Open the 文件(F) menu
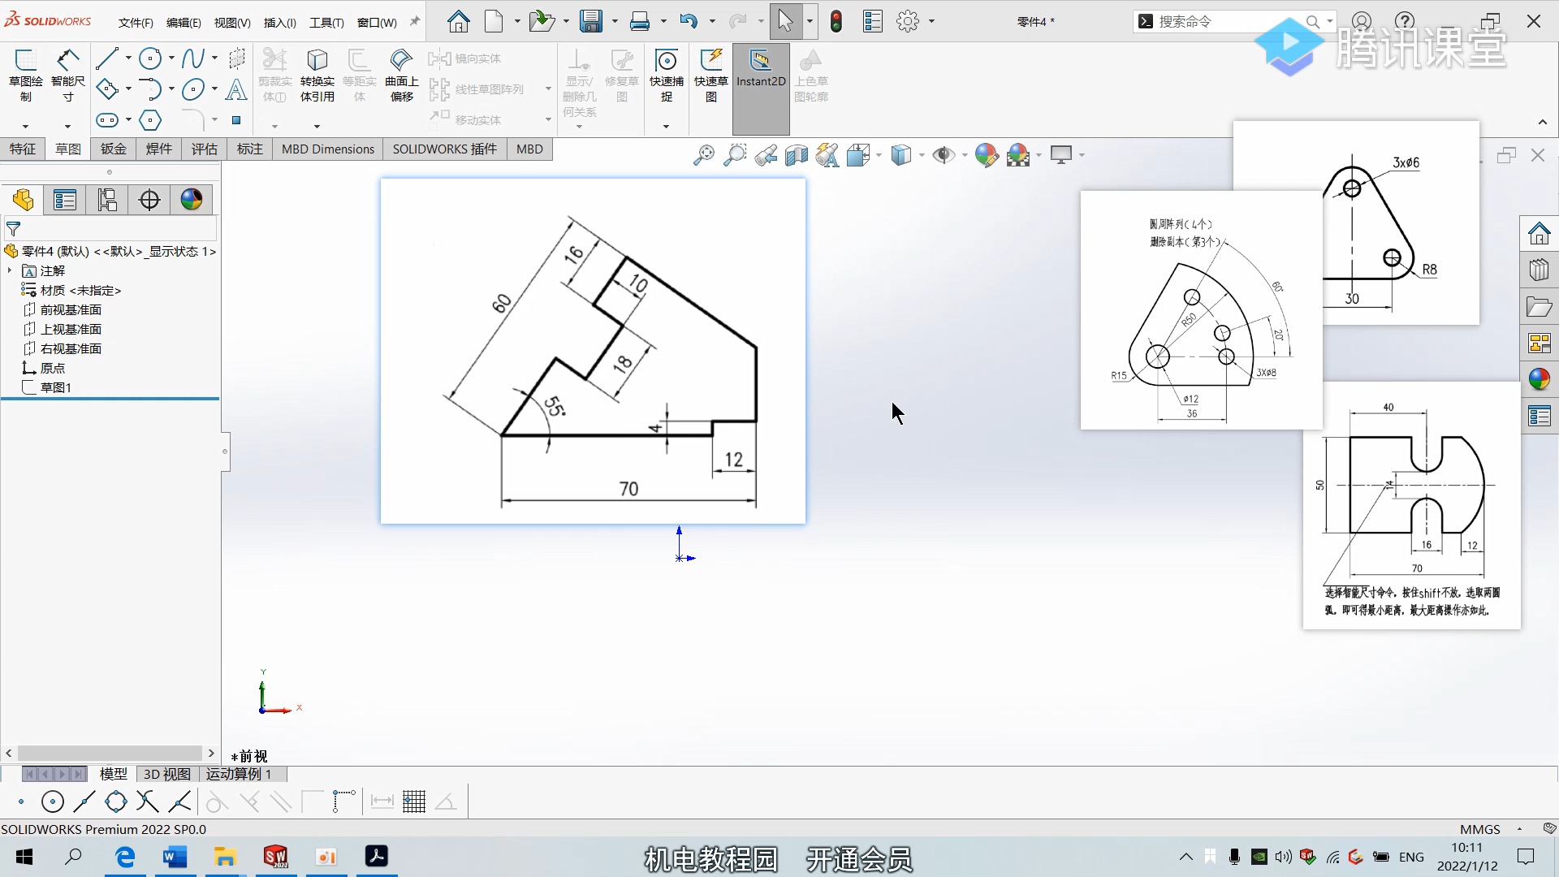The width and height of the screenshot is (1559, 877). (136, 23)
